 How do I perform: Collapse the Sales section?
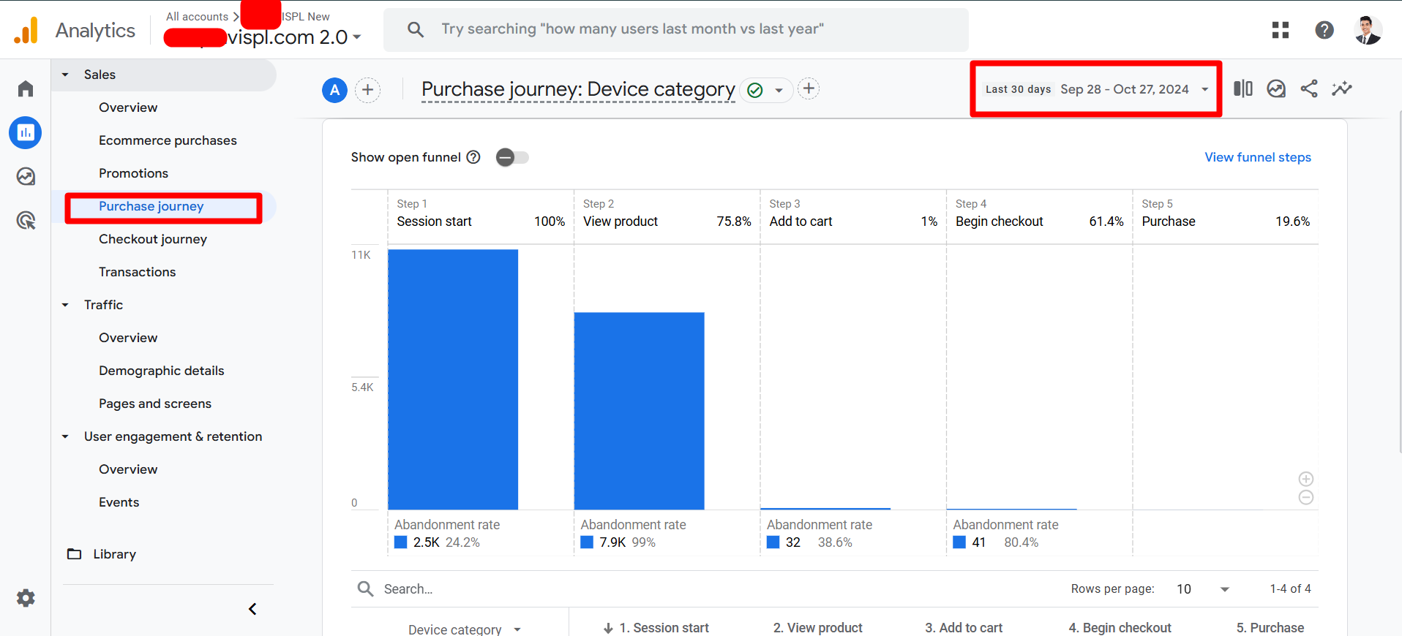coord(65,75)
